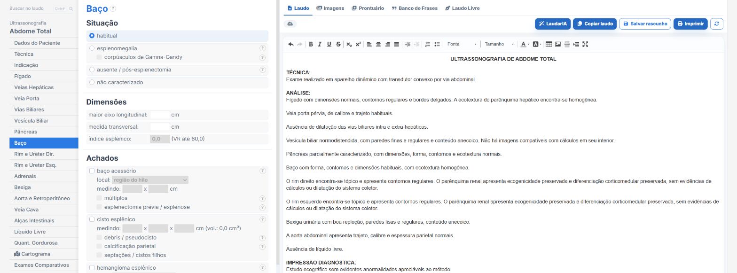
Task: Check the cisto esplênico checkbox
Action: tap(92, 219)
